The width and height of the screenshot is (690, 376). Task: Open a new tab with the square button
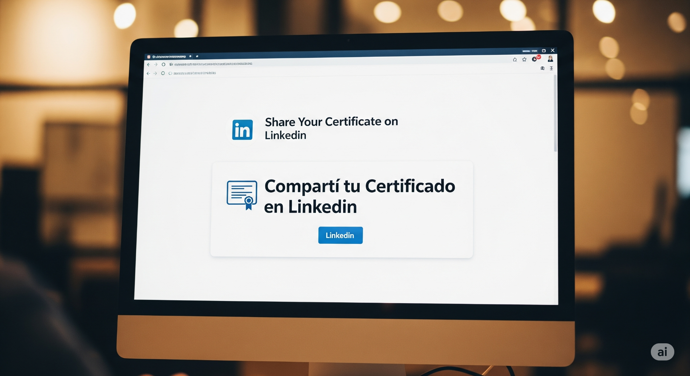tap(197, 56)
